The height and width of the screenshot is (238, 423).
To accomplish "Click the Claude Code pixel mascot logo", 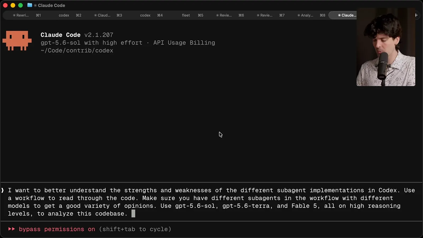I will (x=17, y=40).
